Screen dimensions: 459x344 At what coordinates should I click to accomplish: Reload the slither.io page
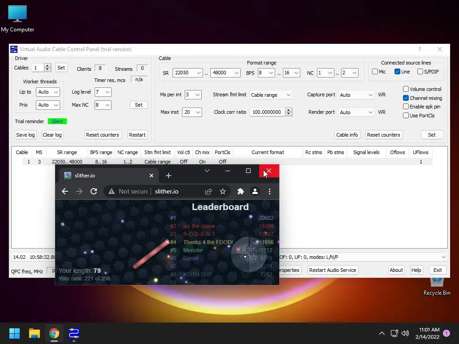coord(94,191)
